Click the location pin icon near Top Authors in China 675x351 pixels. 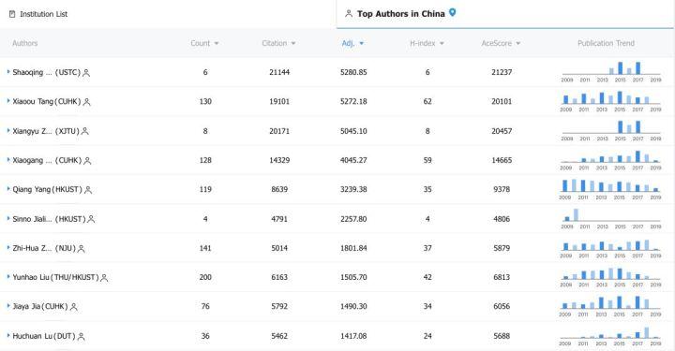(453, 12)
